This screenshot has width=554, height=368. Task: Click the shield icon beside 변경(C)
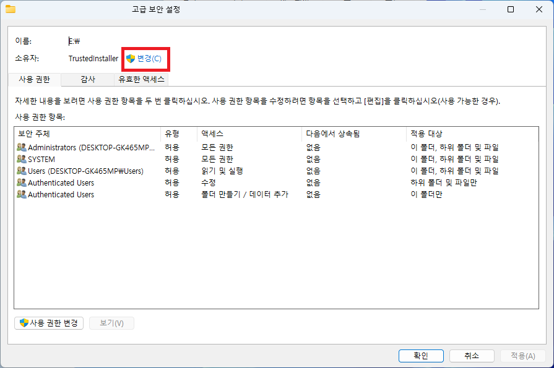(129, 59)
